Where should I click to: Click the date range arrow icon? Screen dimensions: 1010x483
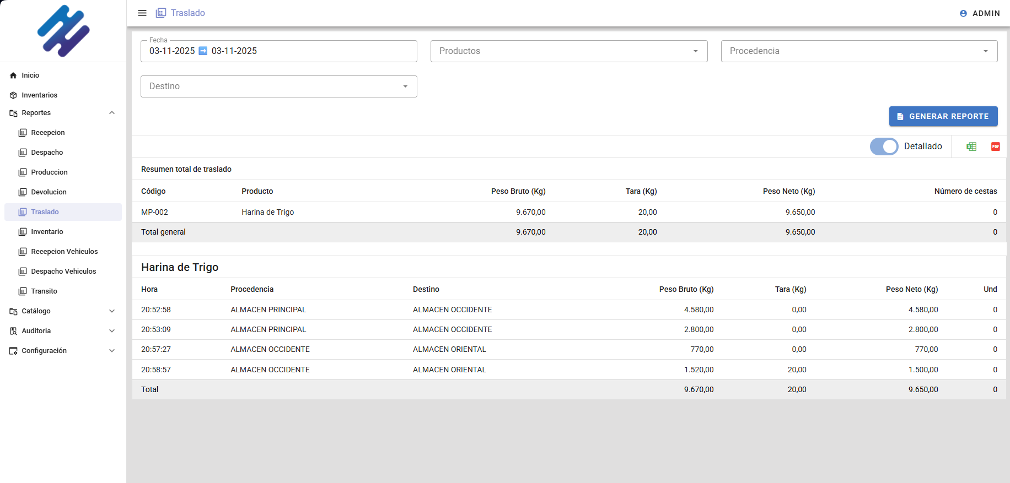(x=203, y=51)
